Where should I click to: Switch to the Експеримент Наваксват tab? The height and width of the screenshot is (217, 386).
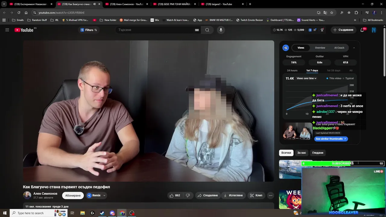click(x=31, y=4)
